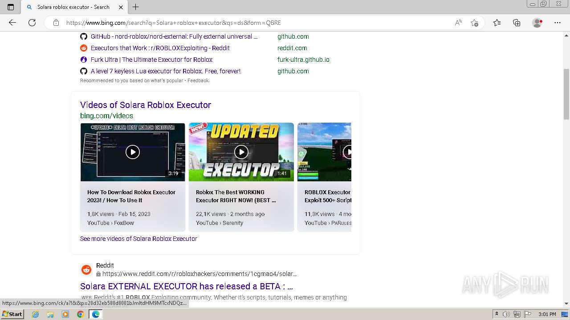Click furk-ultra.github.io domain text
Screen dimensions: 570x320
[x=303, y=60]
